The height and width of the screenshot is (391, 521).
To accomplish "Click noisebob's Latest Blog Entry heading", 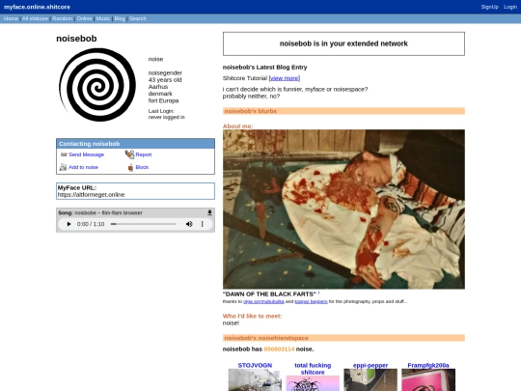I will pyautogui.click(x=264, y=68).
